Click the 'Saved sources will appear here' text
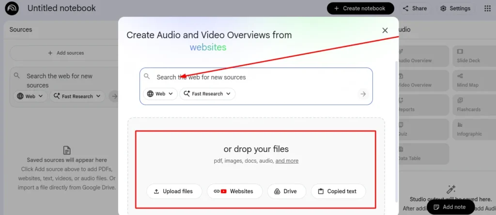The height and width of the screenshot is (215, 496). [67, 160]
